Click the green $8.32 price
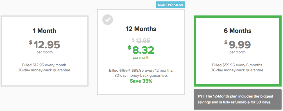Viewport: 283px width, 111px height. click(x=141, y=50)
